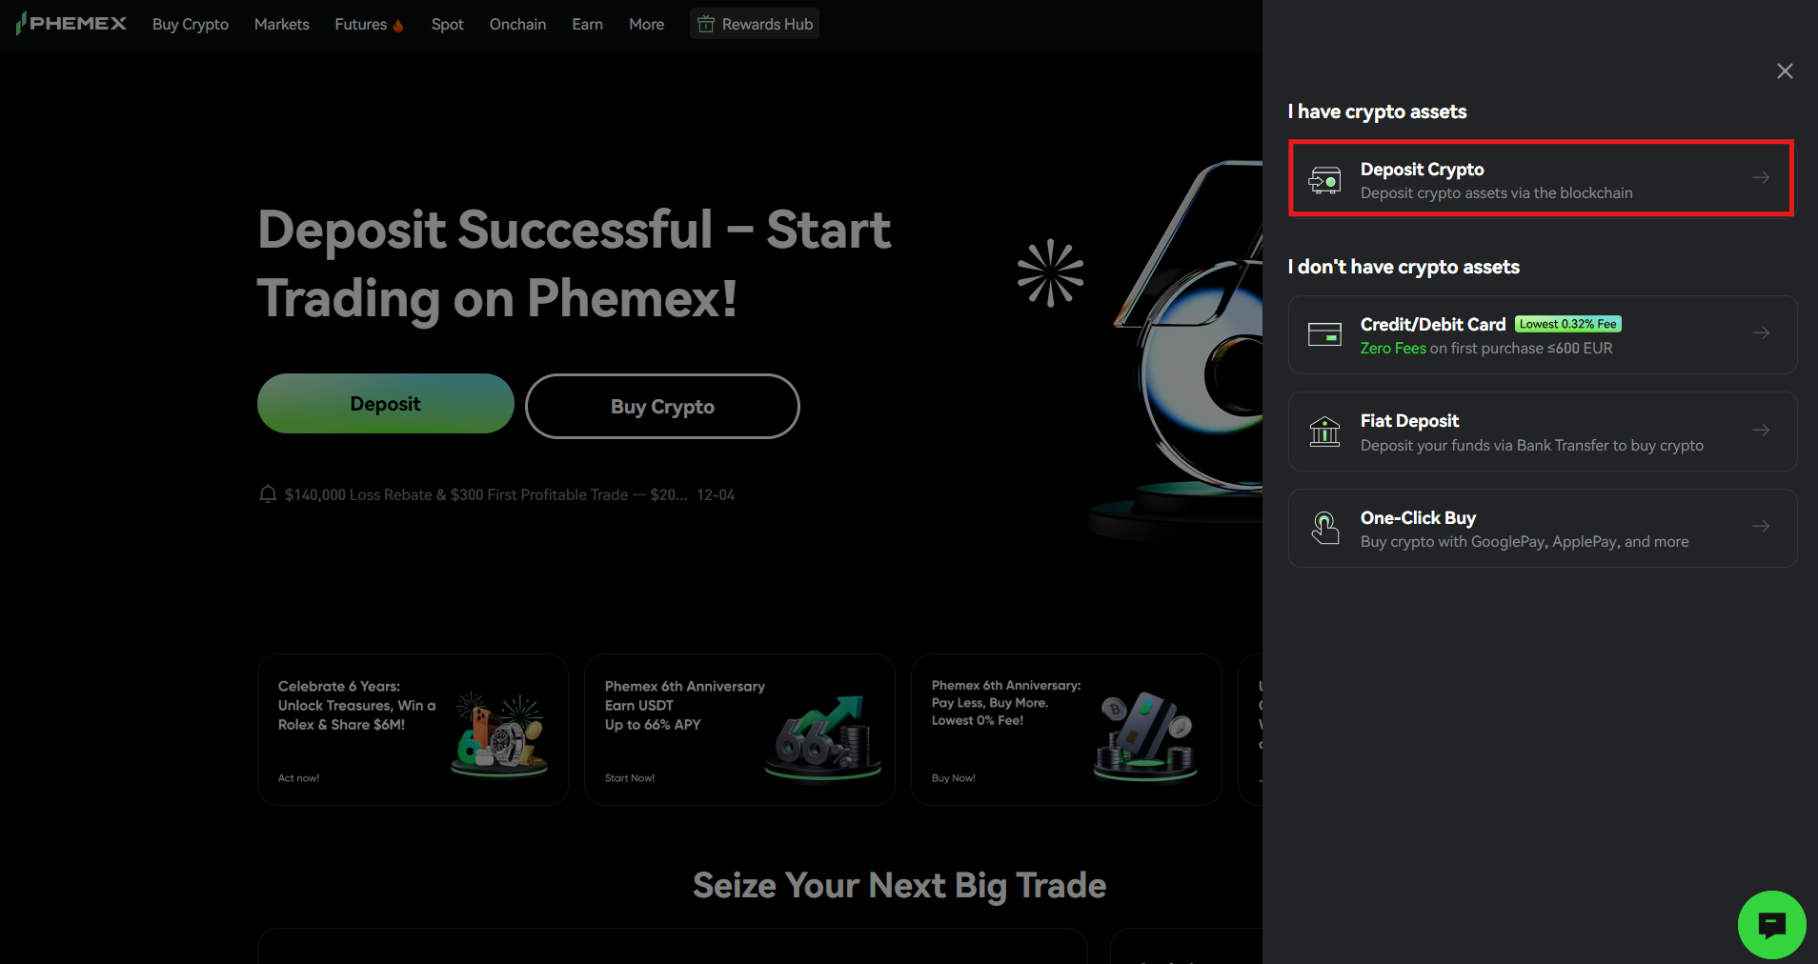
Task: Click the Buy Crypto button
Action: pyautogui.click(x=661, y=406)
